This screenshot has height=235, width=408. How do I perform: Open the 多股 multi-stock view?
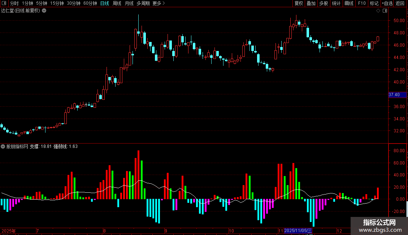tap(324, 3)
